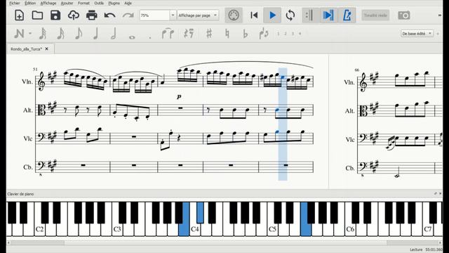Toggle note input mode with the N icon
This screenshot has width=449, height=253.
[x=19, y=34]
